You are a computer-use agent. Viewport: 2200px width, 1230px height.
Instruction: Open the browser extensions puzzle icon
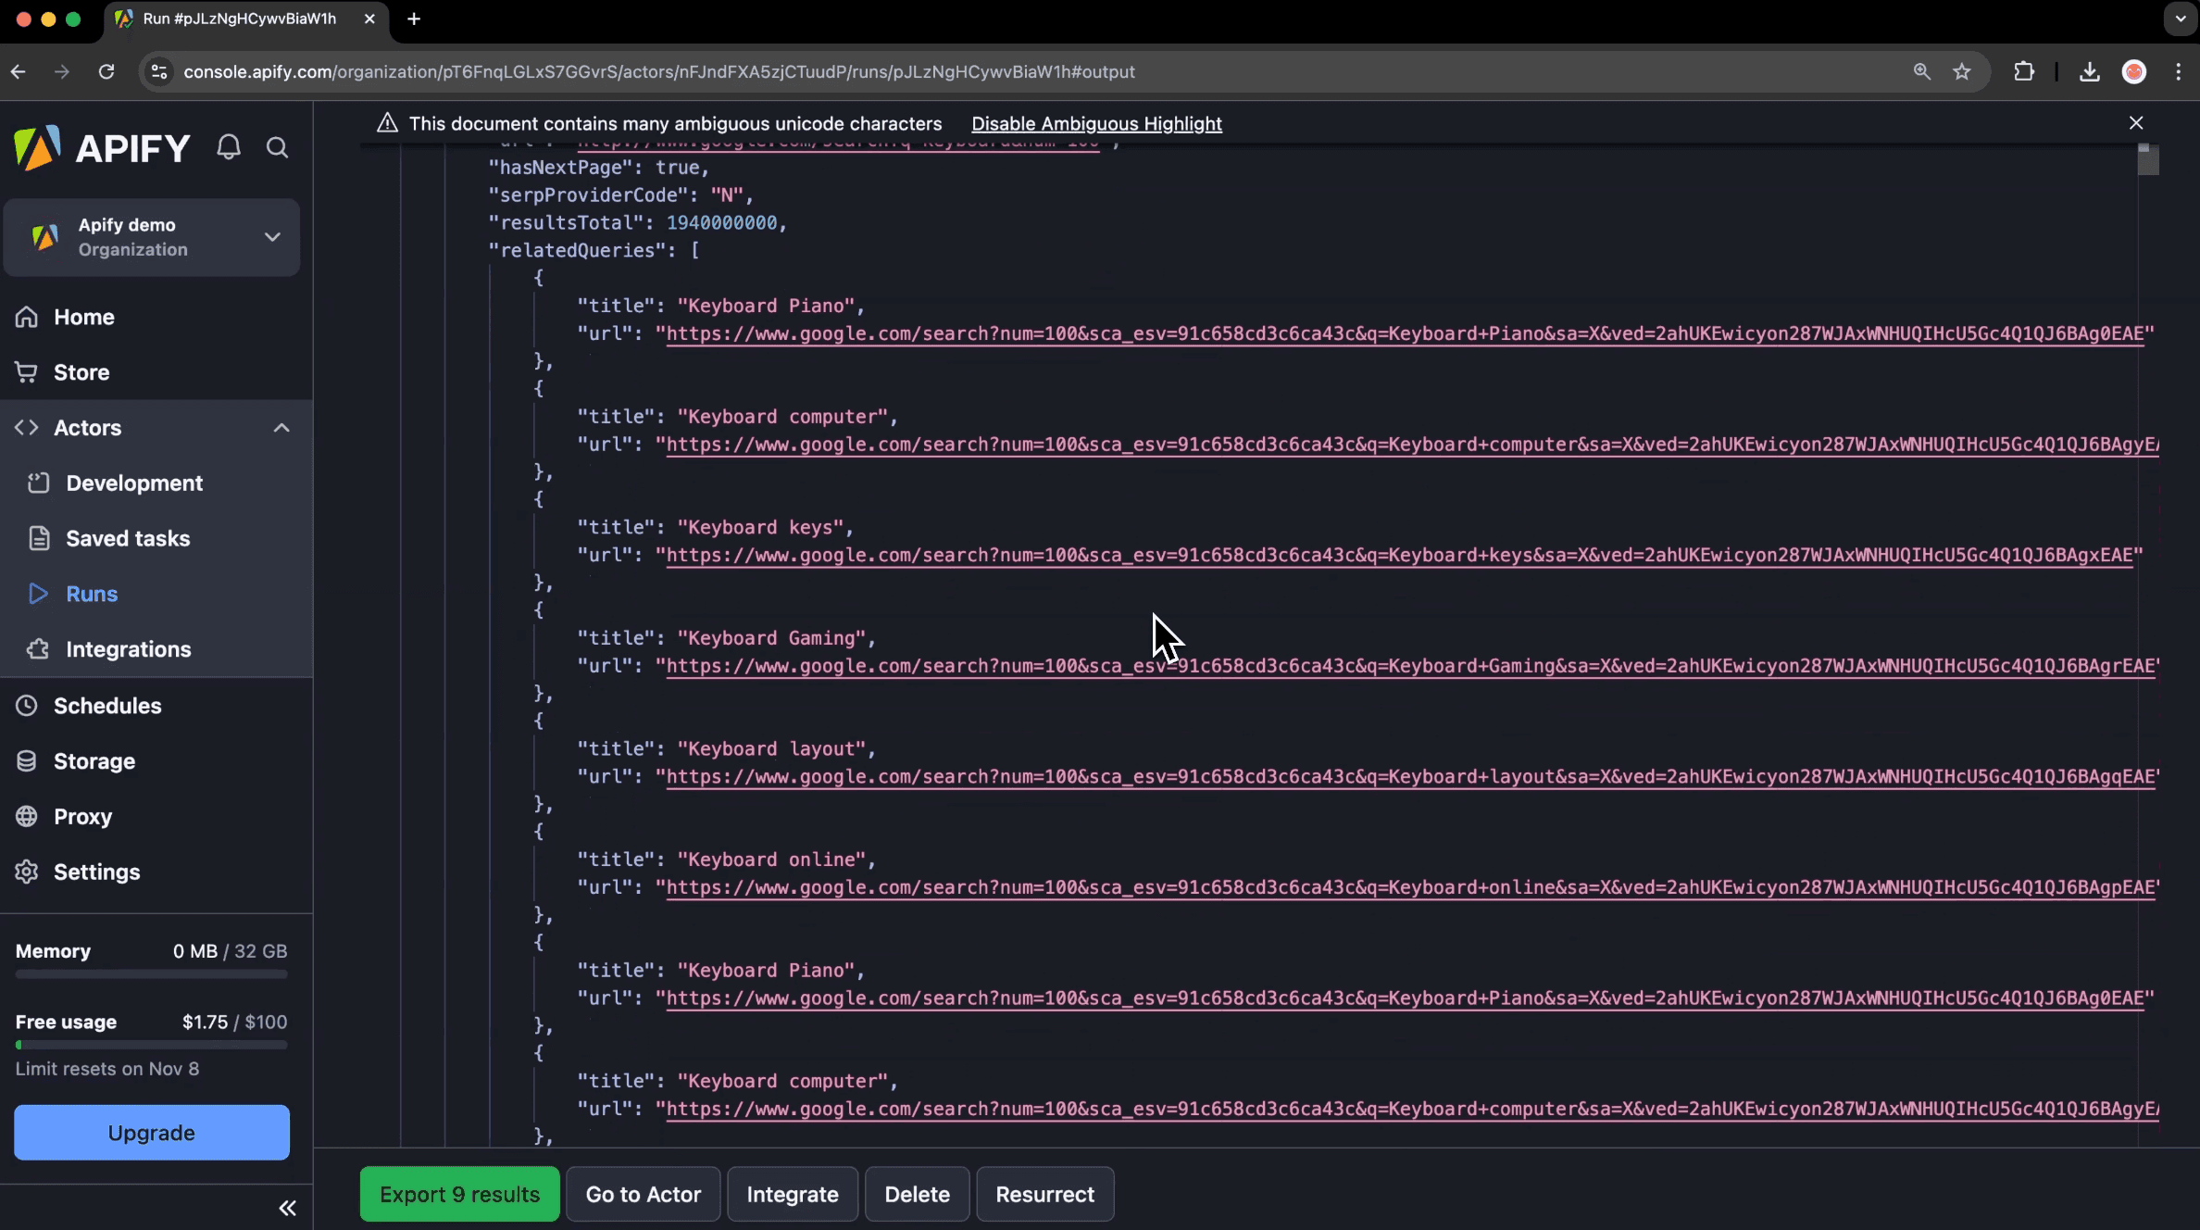tap(2024, 71)
